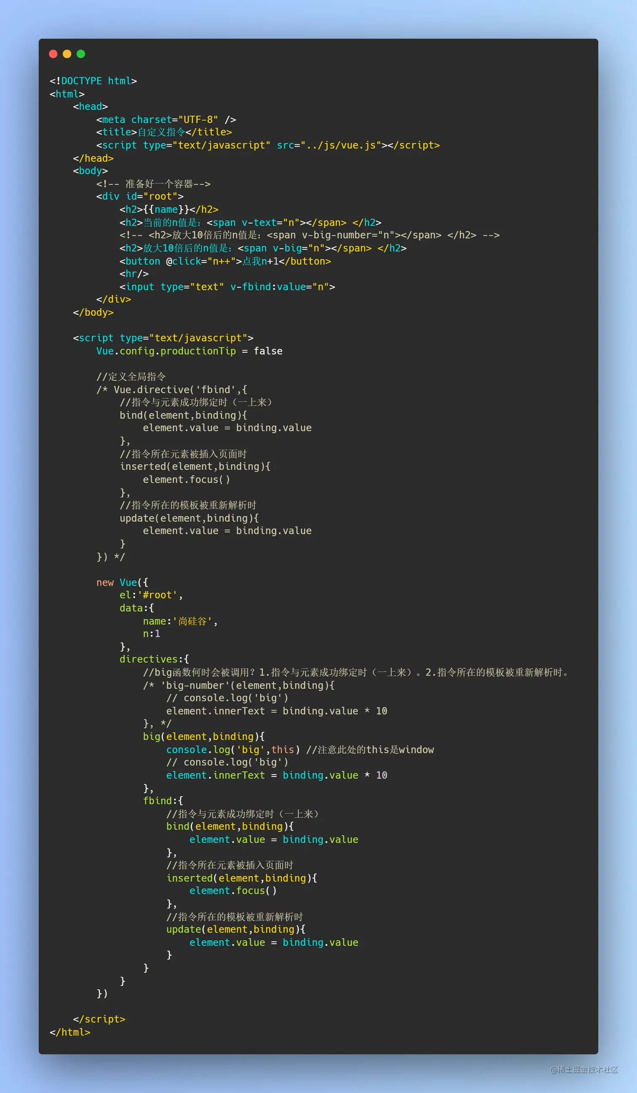Click the span v-big="n" line

click(x=263, y=248)
